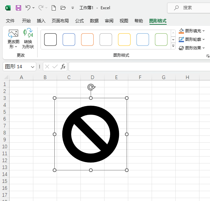Click the search box
This screenshot has height=201, width=210.
[x=189, y=8]
